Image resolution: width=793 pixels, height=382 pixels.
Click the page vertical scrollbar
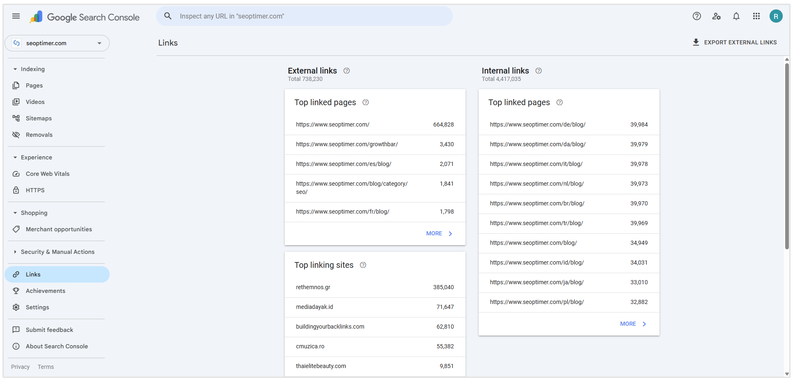(x=787, y=156)
